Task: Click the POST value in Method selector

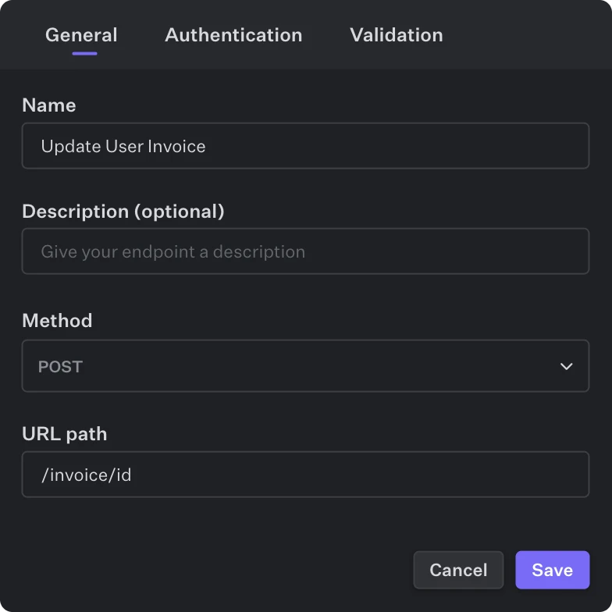Action: tap(60, 366)
